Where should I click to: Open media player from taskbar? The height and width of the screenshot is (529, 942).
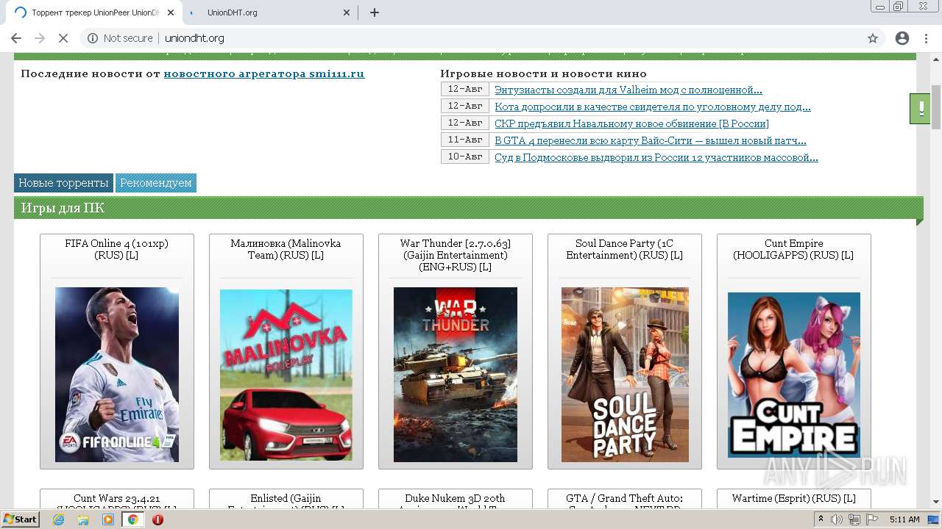[108, 519]
